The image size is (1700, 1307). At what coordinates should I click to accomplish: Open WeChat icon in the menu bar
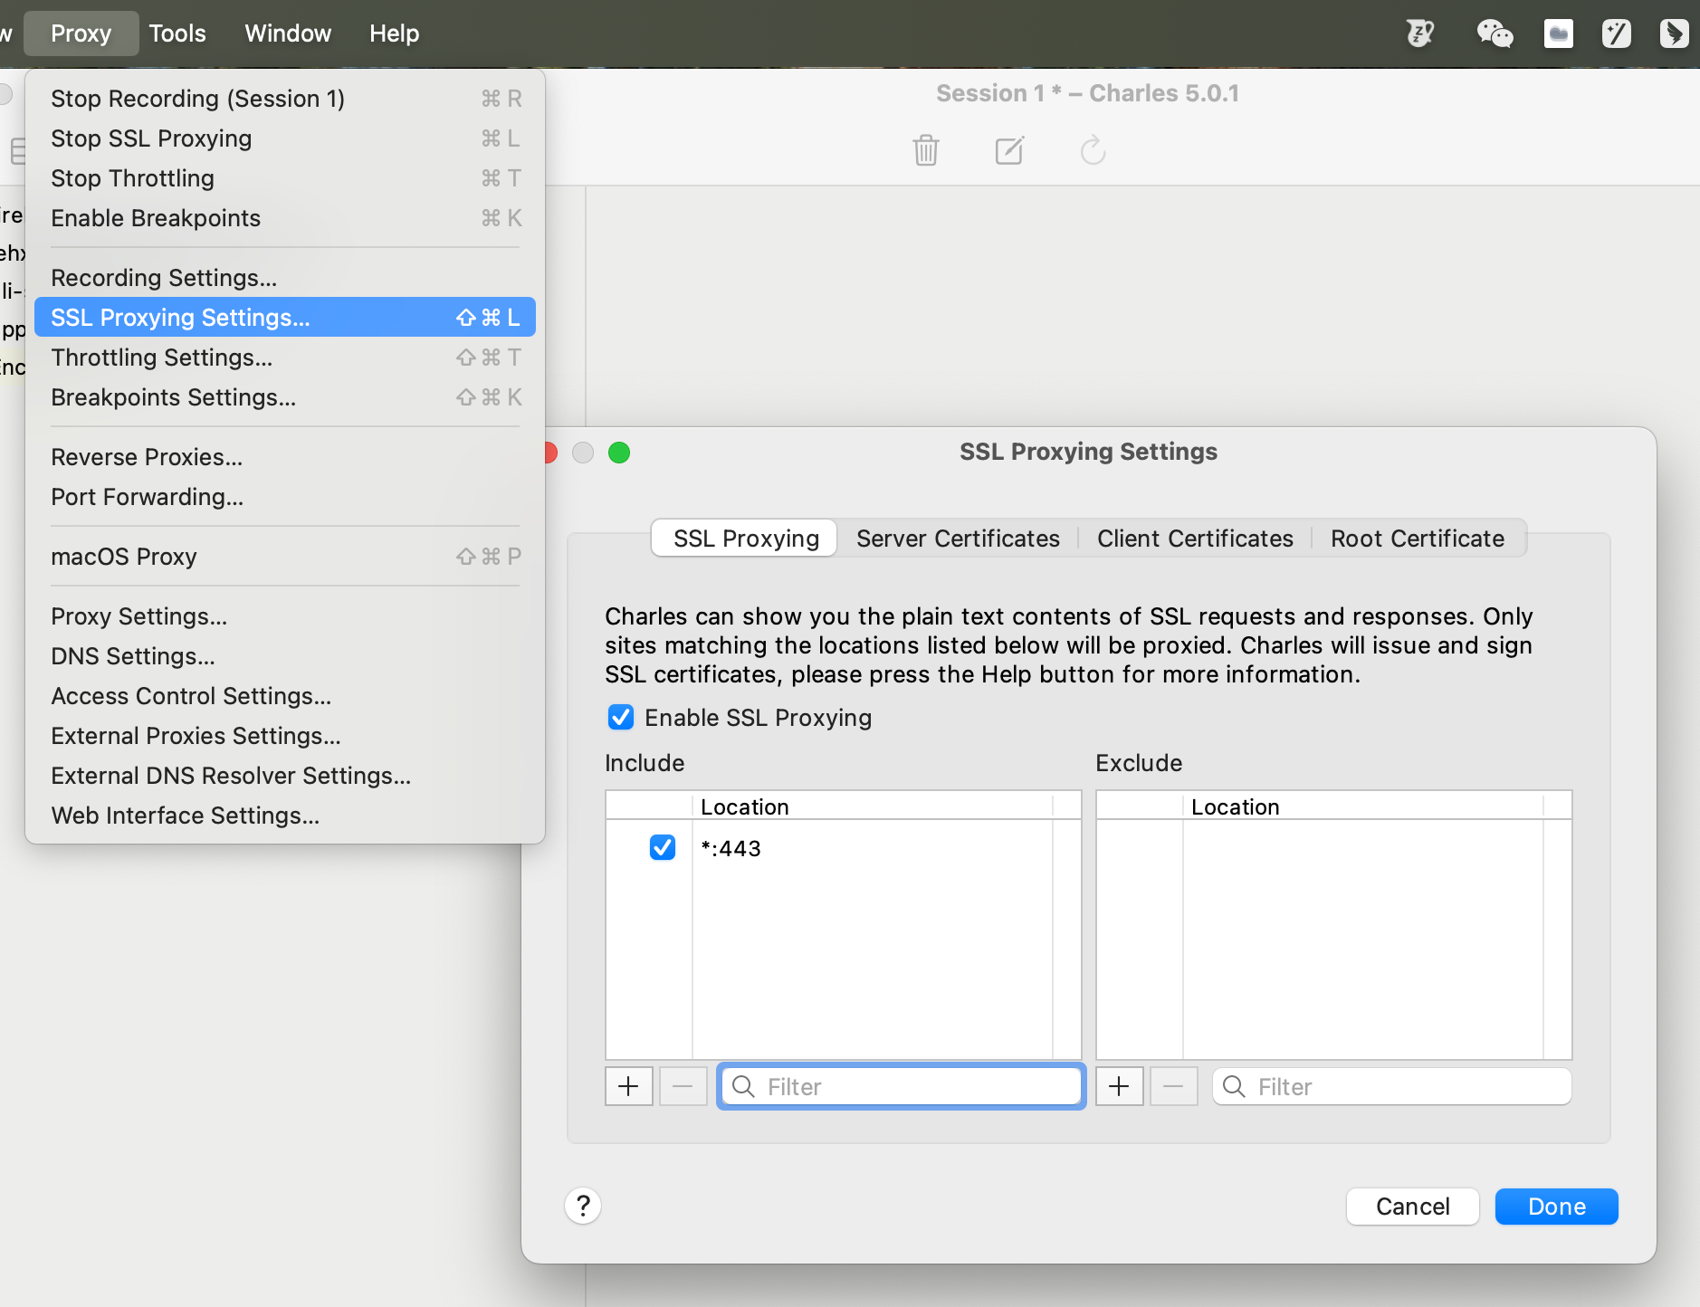pos(1495,33)
